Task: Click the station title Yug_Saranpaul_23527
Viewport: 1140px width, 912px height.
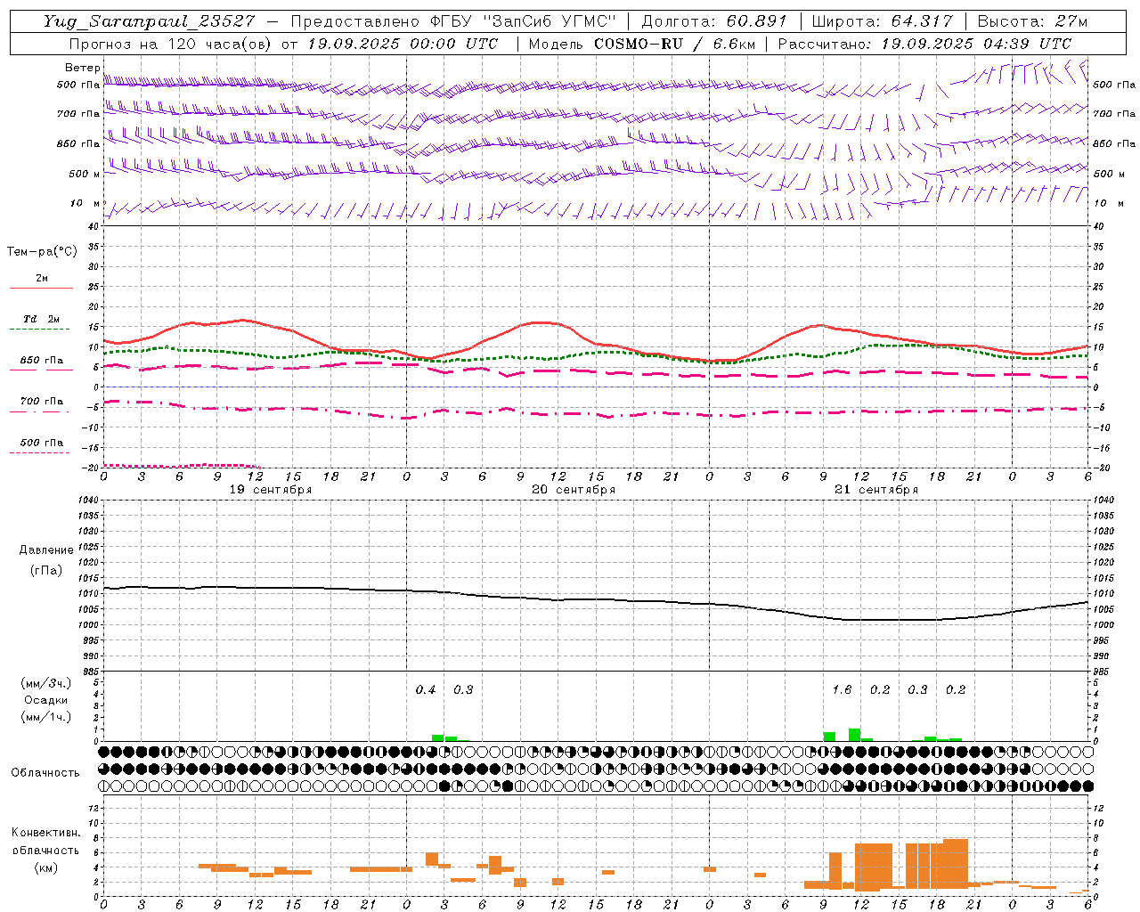Action: pyautogui.click(x=151, y=21)
